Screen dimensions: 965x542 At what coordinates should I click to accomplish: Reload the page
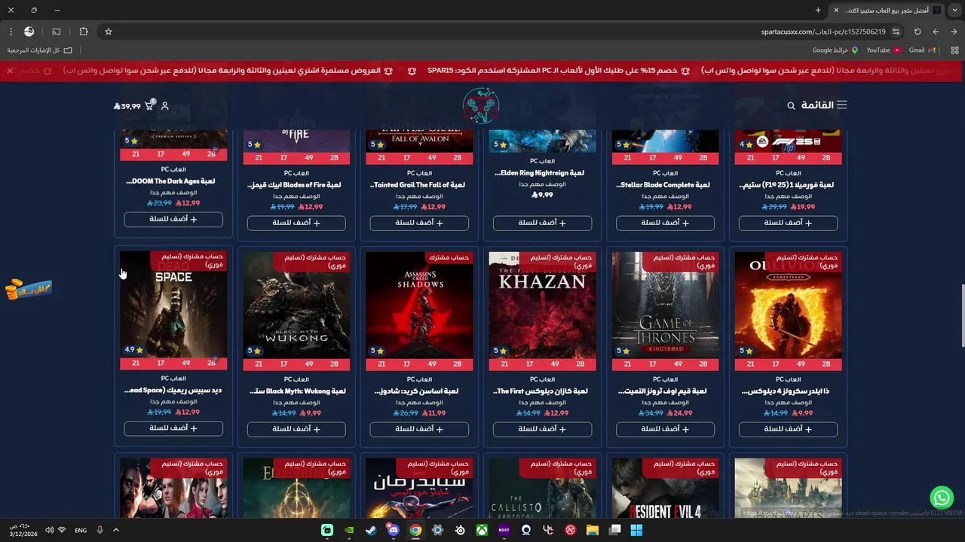tap(918, 32)
